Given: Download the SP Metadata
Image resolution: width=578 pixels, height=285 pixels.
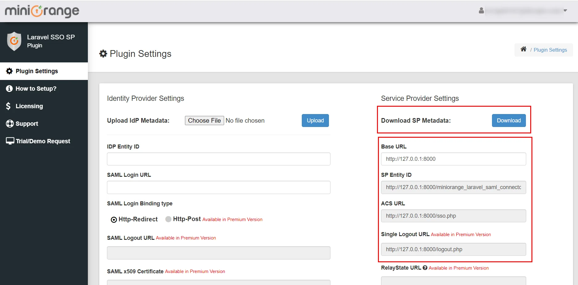Looking at the screenshot, I should pyautogui.click(x=509, y=121).
